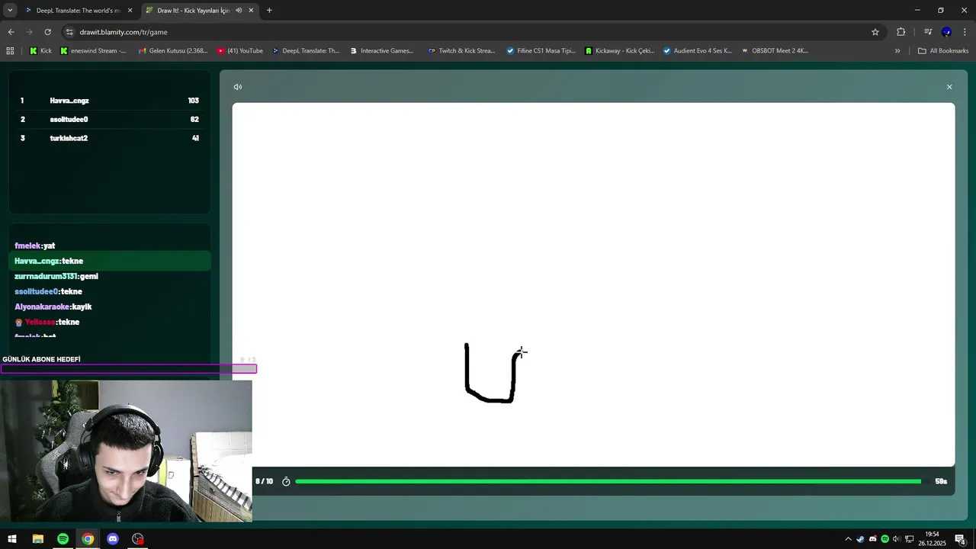
Task: Close the DeepL Translate tab
Action: point(130,11)
